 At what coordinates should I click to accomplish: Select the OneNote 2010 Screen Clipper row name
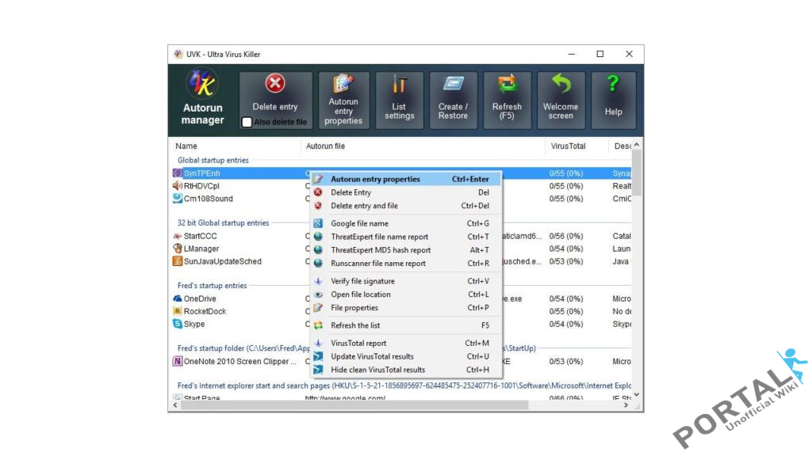239,361
